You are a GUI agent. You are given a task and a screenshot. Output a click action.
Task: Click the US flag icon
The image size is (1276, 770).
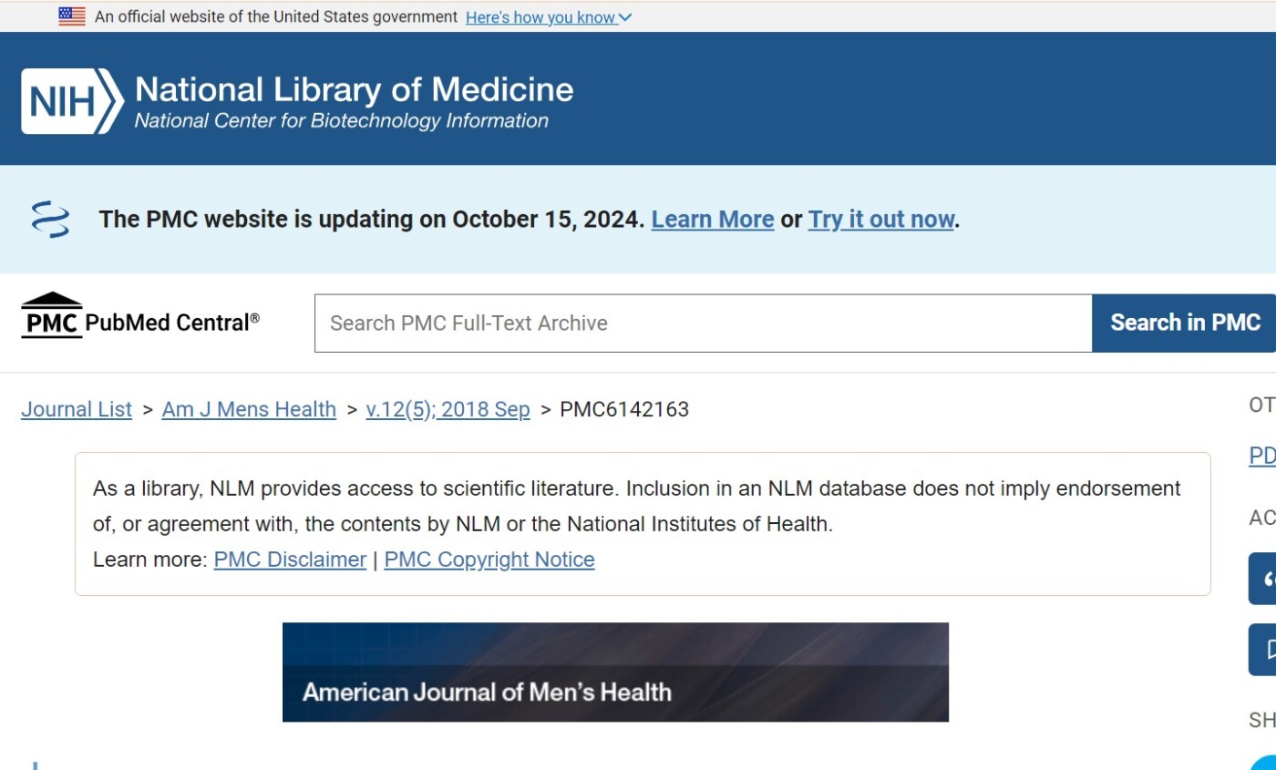72,16
